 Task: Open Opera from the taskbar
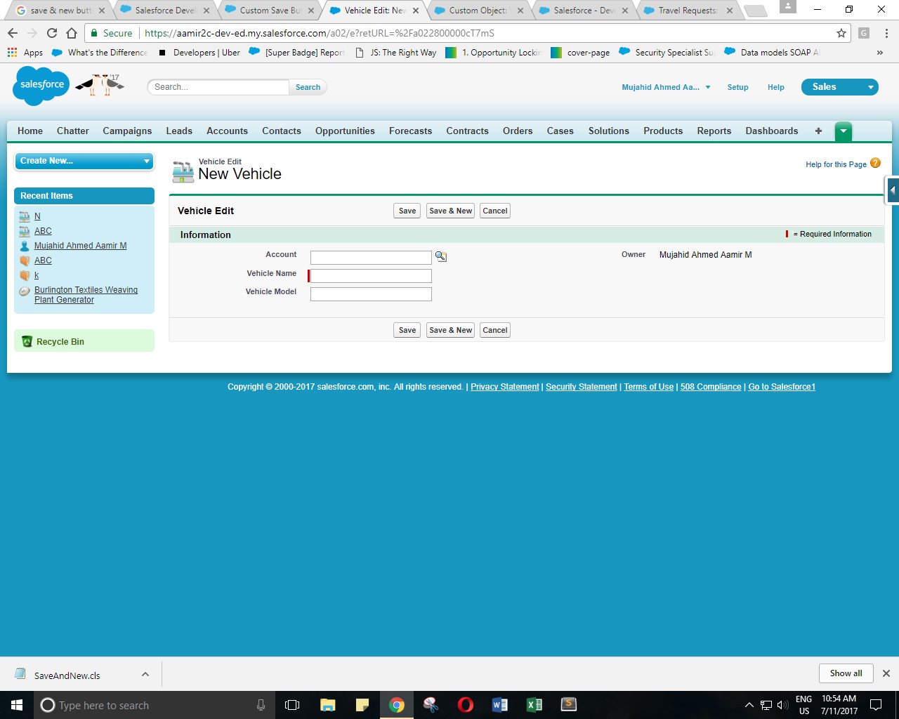(466, 705)
